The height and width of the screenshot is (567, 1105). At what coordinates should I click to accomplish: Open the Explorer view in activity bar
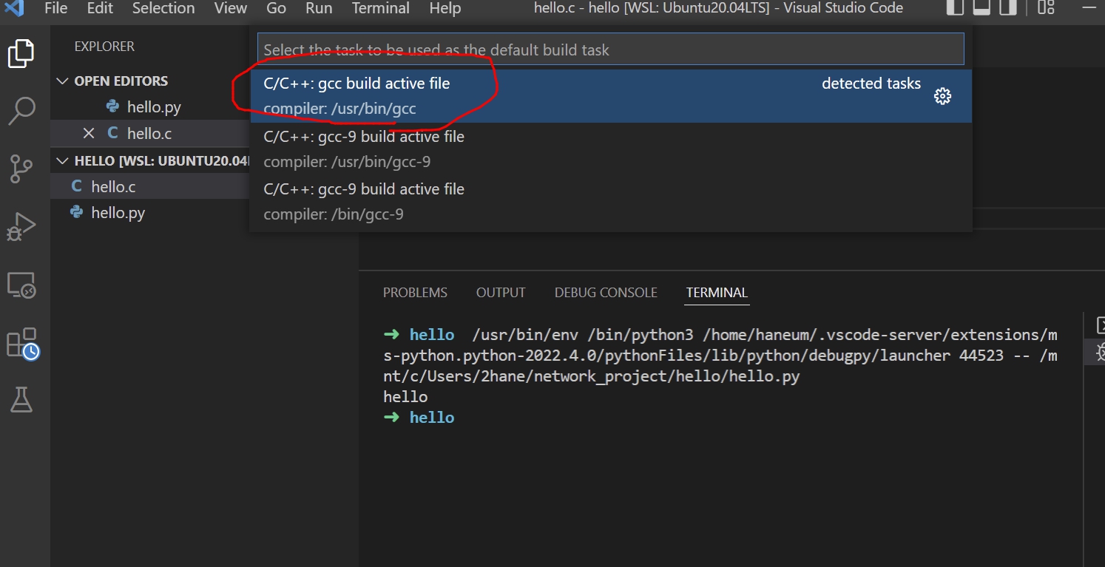click(x=21, y=54)
